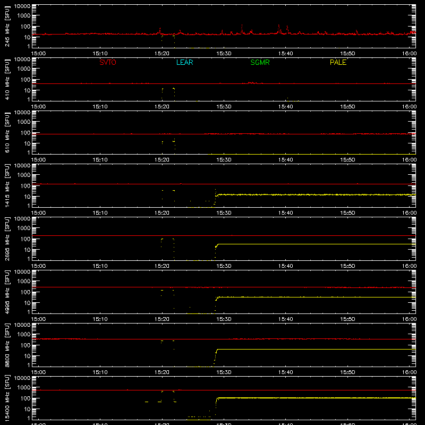Select the 245 MHz [SFU] axis label
Image resolution: width=425 pixels, height=425 pixels.
tap(7, 27)
